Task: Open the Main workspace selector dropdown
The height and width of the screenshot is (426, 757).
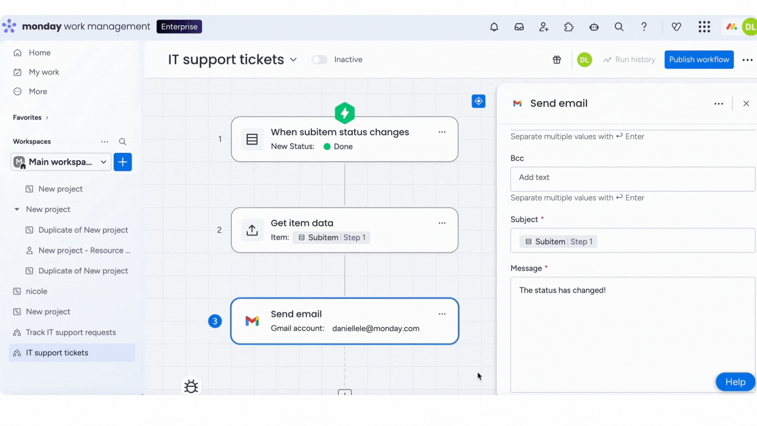Action: pos(61,162)
